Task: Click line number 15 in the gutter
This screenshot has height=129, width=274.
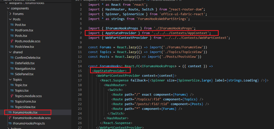Action: click(80, 71)
